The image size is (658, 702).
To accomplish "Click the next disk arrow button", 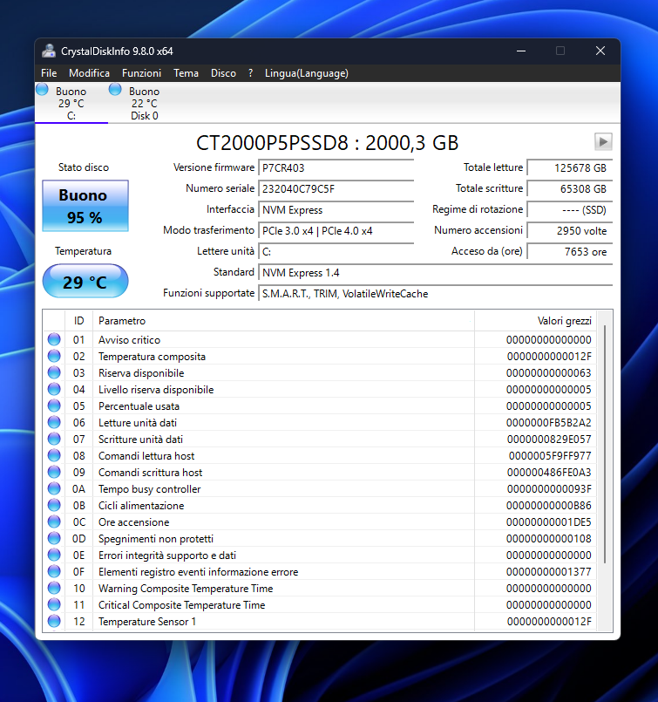I will click(x=603, y=142).
